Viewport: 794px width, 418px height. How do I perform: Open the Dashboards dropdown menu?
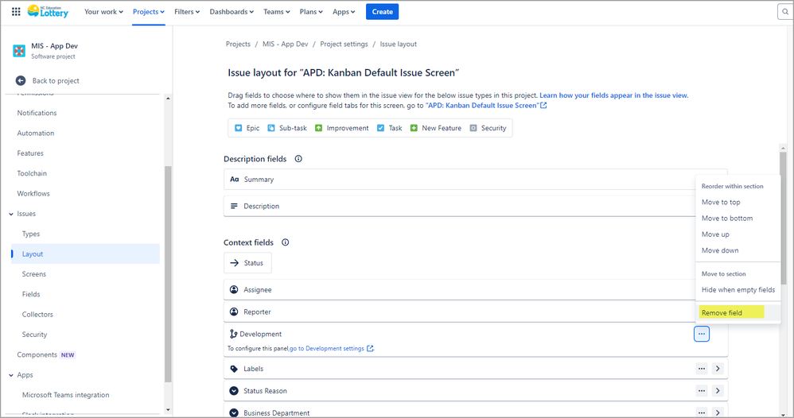[x=232, y=12]
